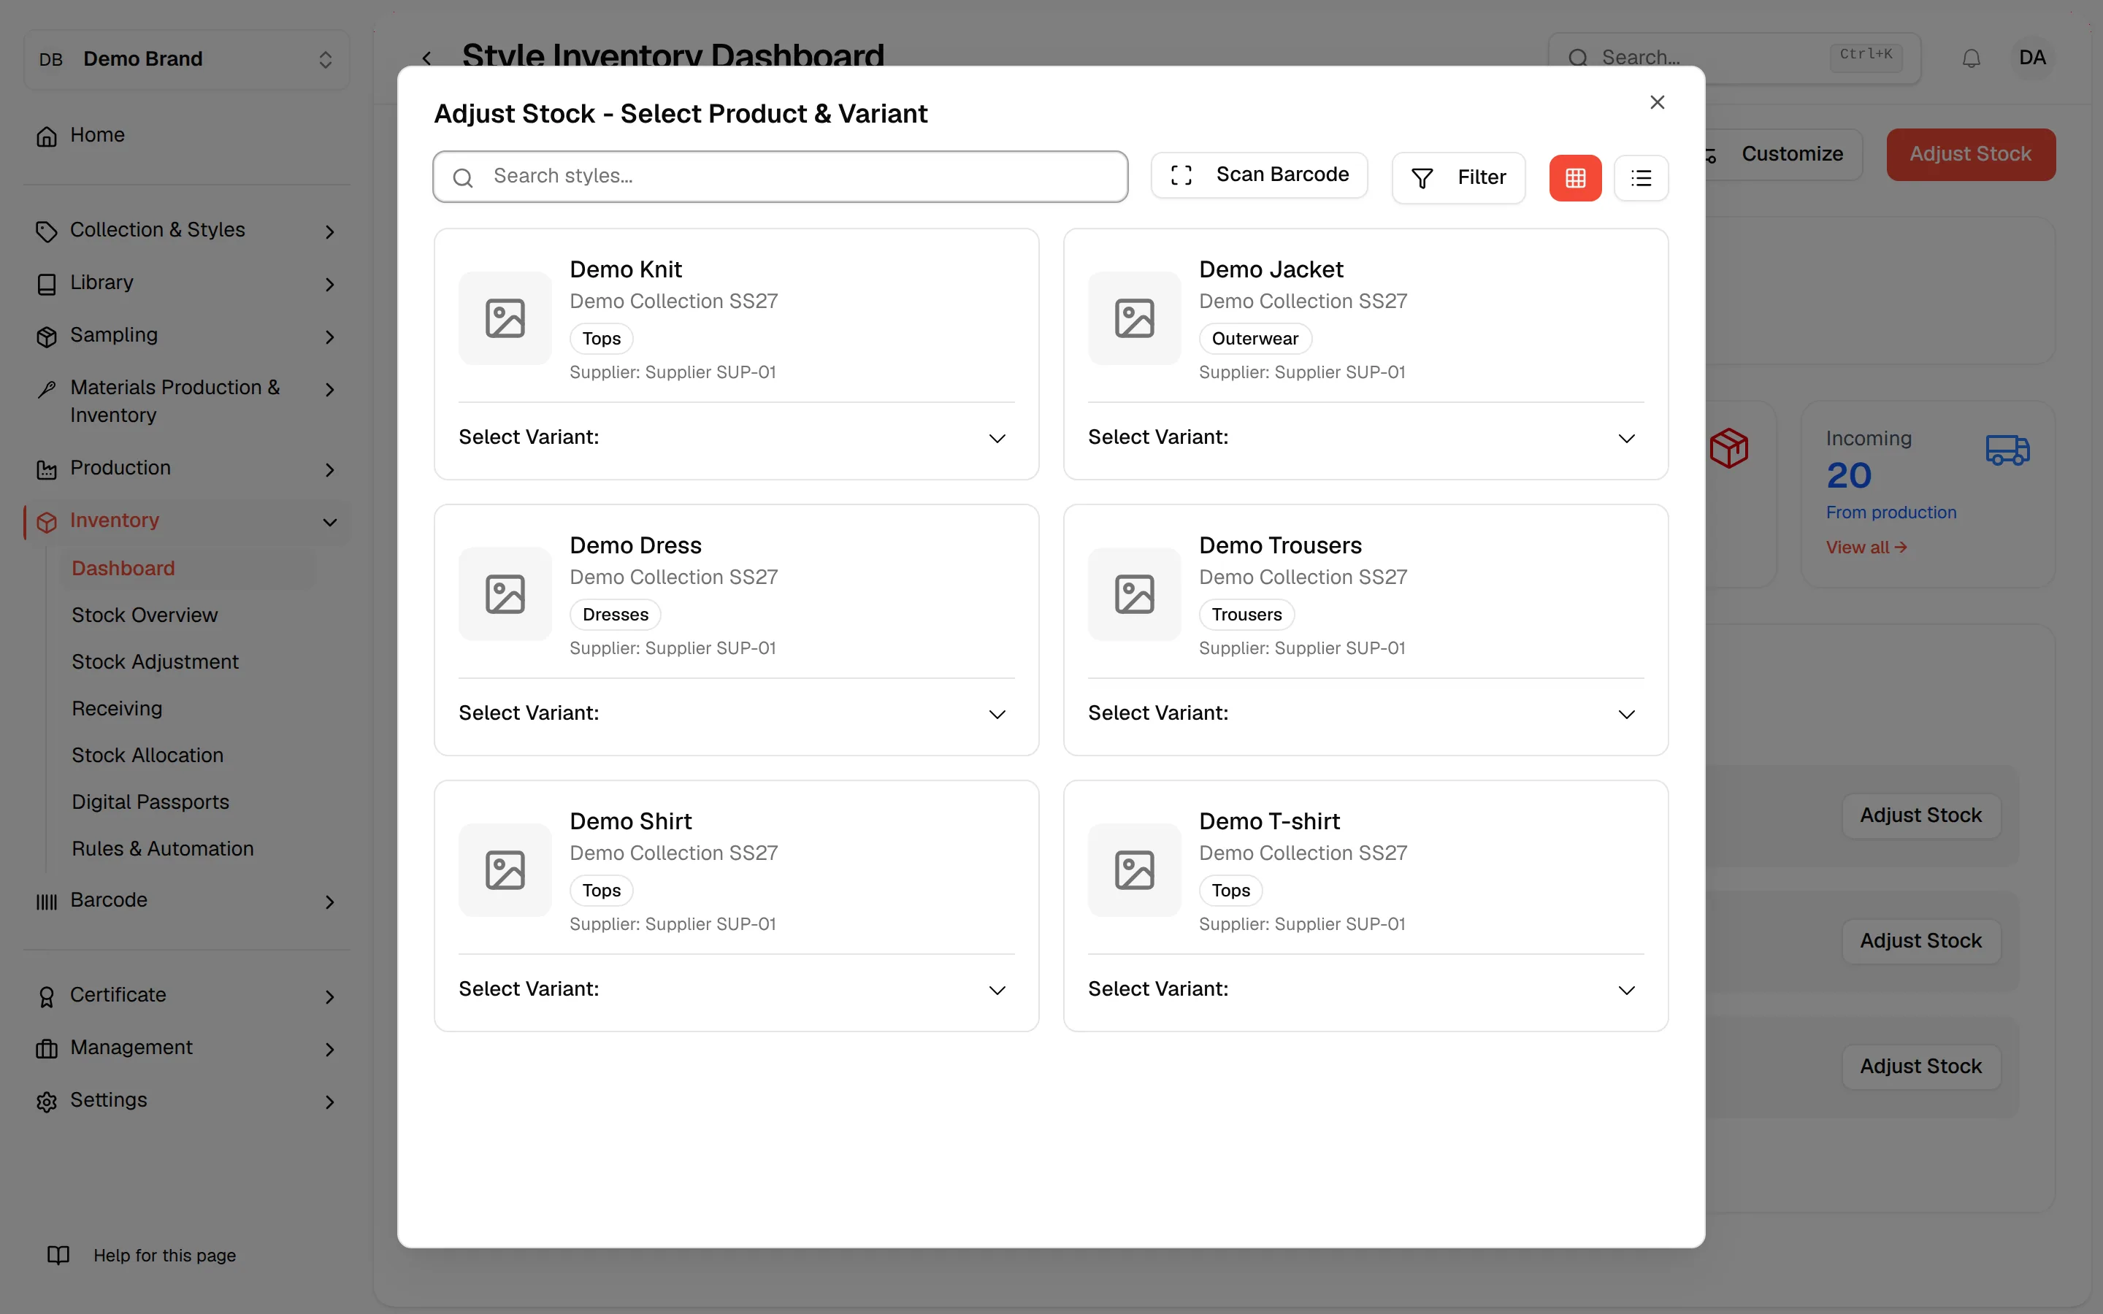
Task: Click the Demo T-shirt image placeholder
Action: pos(1134,870)
